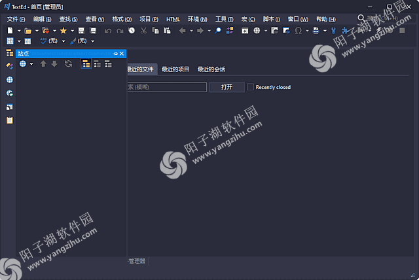419x280 pixels.
Task: Click the fuzzy search input field
Action: [x=167, y=87]
